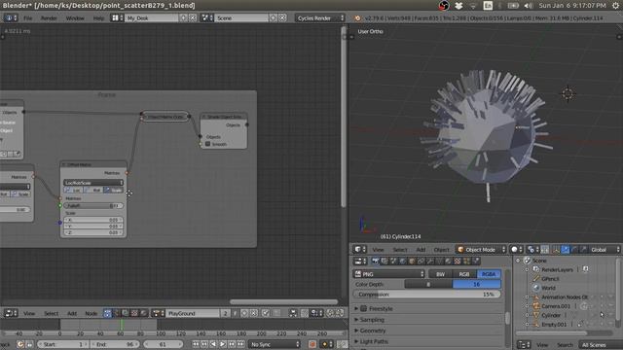Toggle the auto keyframe record button
623x350 pixels.
pos(312,344)
